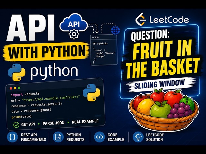The width and height of the screenshot is (206, 154).
Task: Click the Python logo inside code window
Action: pos(91,92)
